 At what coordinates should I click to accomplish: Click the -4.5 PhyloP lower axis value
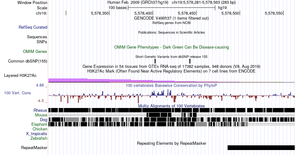[x=41, y=101]
